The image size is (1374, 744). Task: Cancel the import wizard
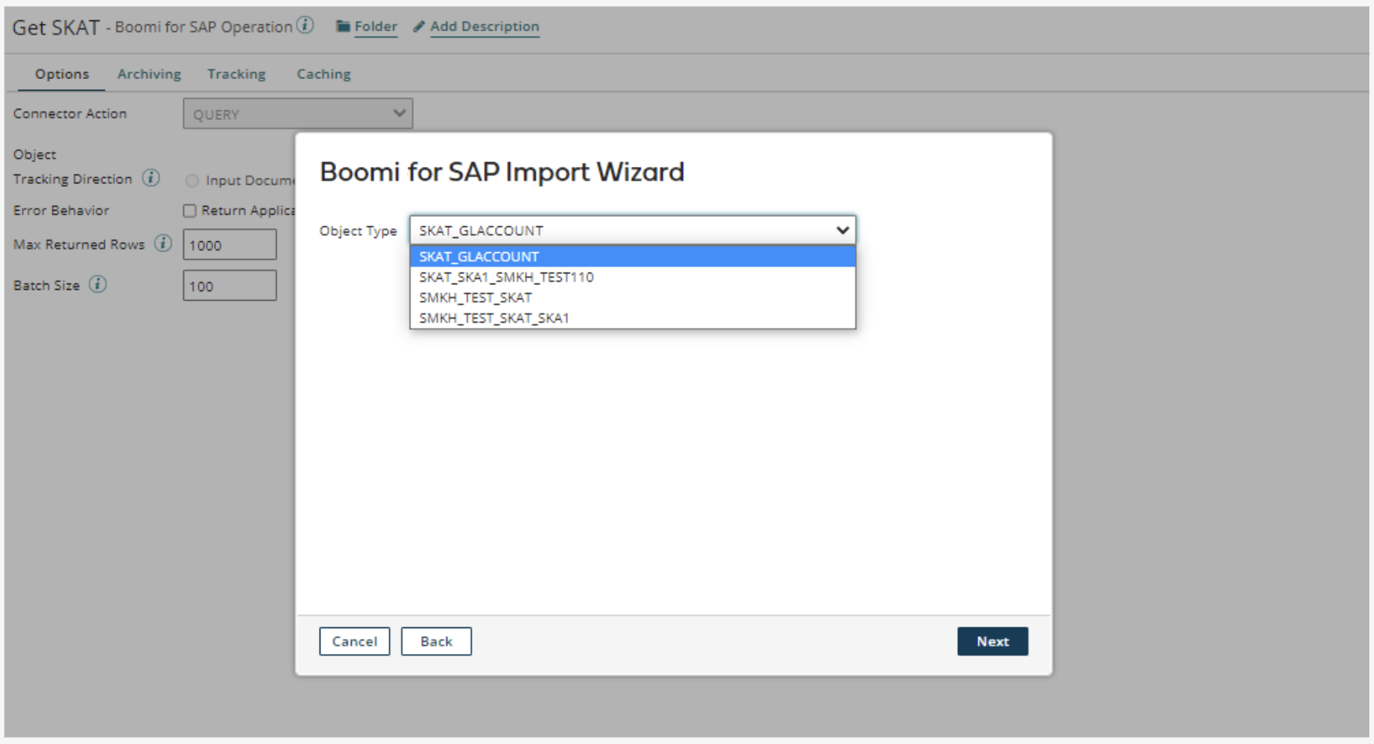tap(354, 641)
